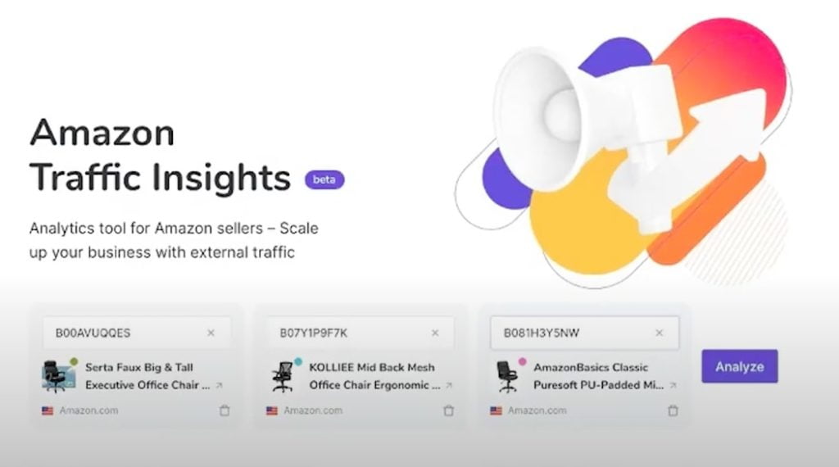Click the AmazonBasics chair thumbnail
The image size is (839, 467).
tap(506, 377)
